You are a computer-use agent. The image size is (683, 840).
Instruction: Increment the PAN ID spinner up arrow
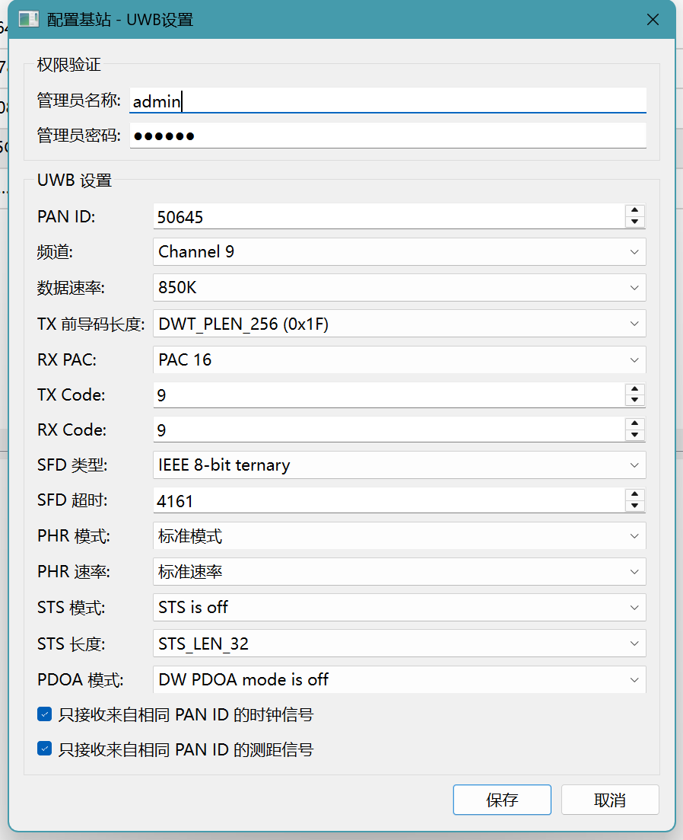[634, 211]
